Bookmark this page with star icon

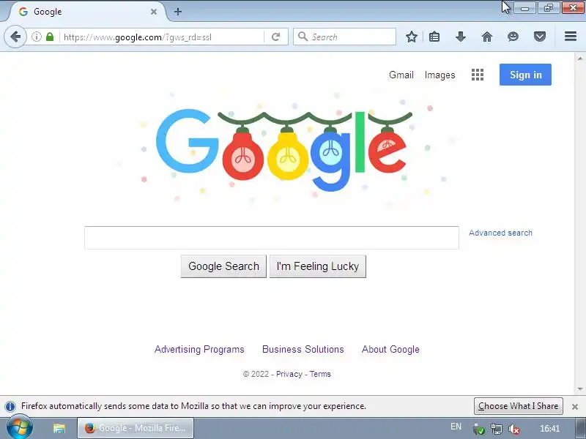click(412, 37)
